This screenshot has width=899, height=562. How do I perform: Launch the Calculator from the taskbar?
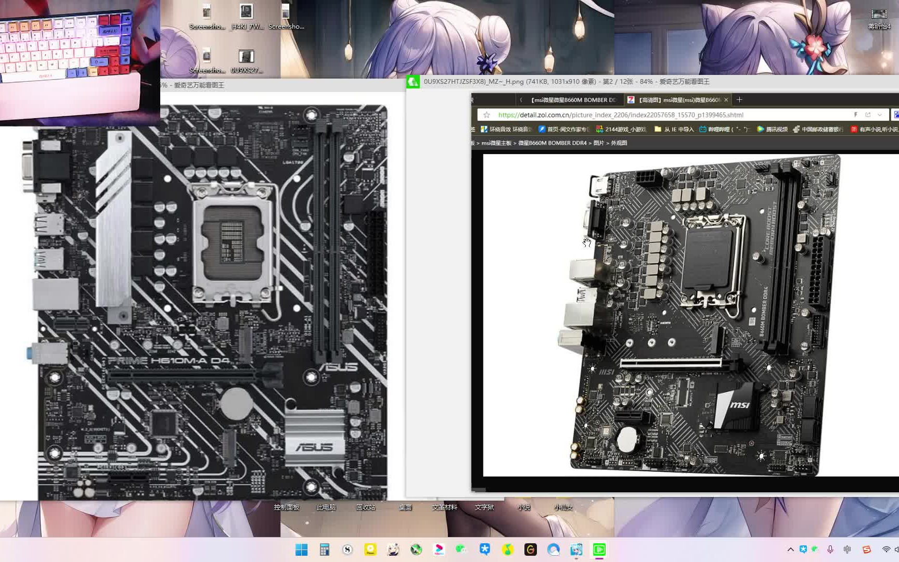point(324,550)
